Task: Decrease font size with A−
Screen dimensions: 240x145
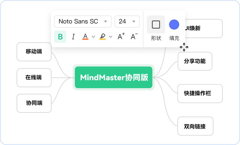Action: (x=134, y=36)
